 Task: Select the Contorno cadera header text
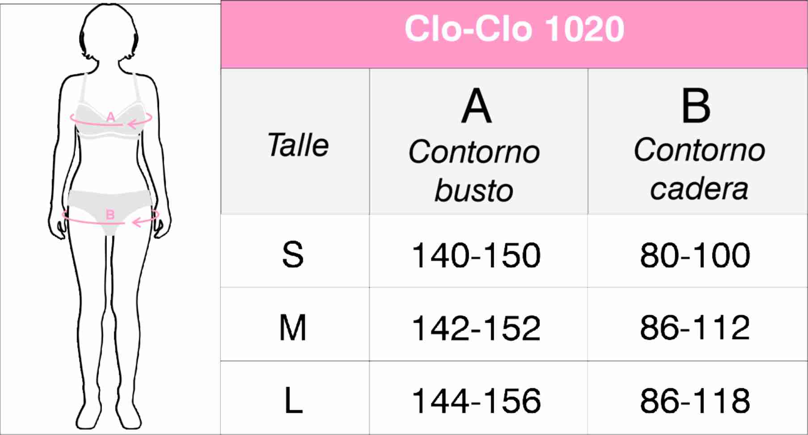point(699,169)
